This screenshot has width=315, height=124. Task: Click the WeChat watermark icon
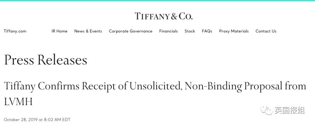click(267, 110)
